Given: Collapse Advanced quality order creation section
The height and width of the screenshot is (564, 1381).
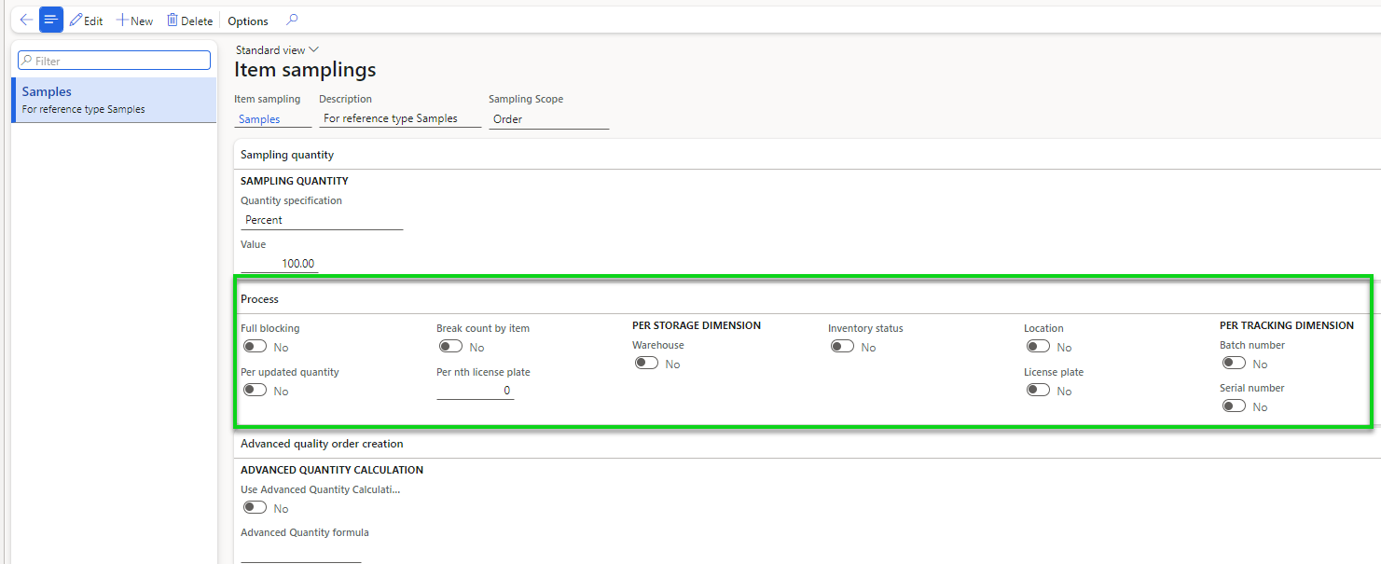Looking at the screenshot, I should [807, 444].
